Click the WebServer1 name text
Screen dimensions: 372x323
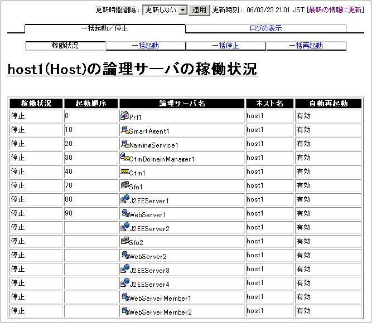click(x=147, y=215)
